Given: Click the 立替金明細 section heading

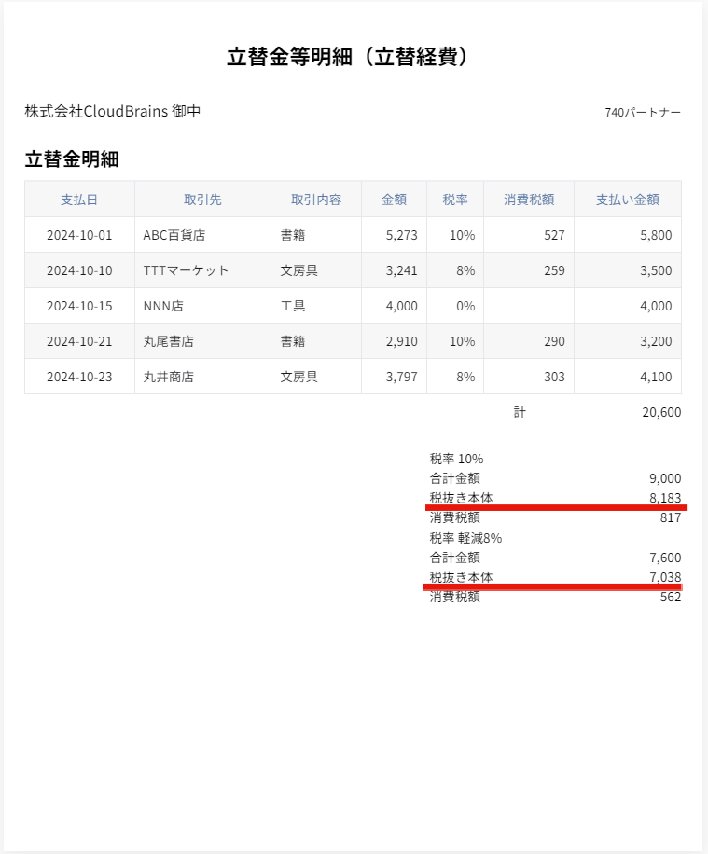Looking at the screenshot, I should point(72,159).
